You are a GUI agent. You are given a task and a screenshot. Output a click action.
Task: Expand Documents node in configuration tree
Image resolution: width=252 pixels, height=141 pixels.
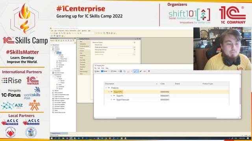[52, 71]
